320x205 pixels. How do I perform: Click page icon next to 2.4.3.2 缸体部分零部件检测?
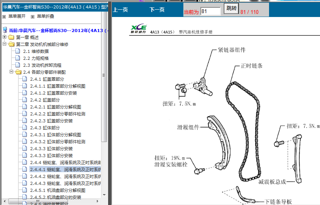(x=25, y=141)
